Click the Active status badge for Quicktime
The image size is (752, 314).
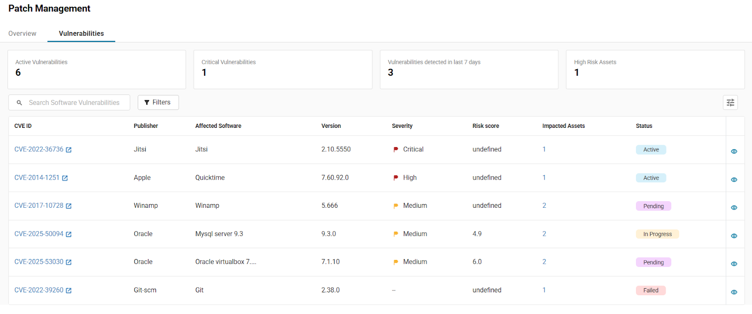651,178
